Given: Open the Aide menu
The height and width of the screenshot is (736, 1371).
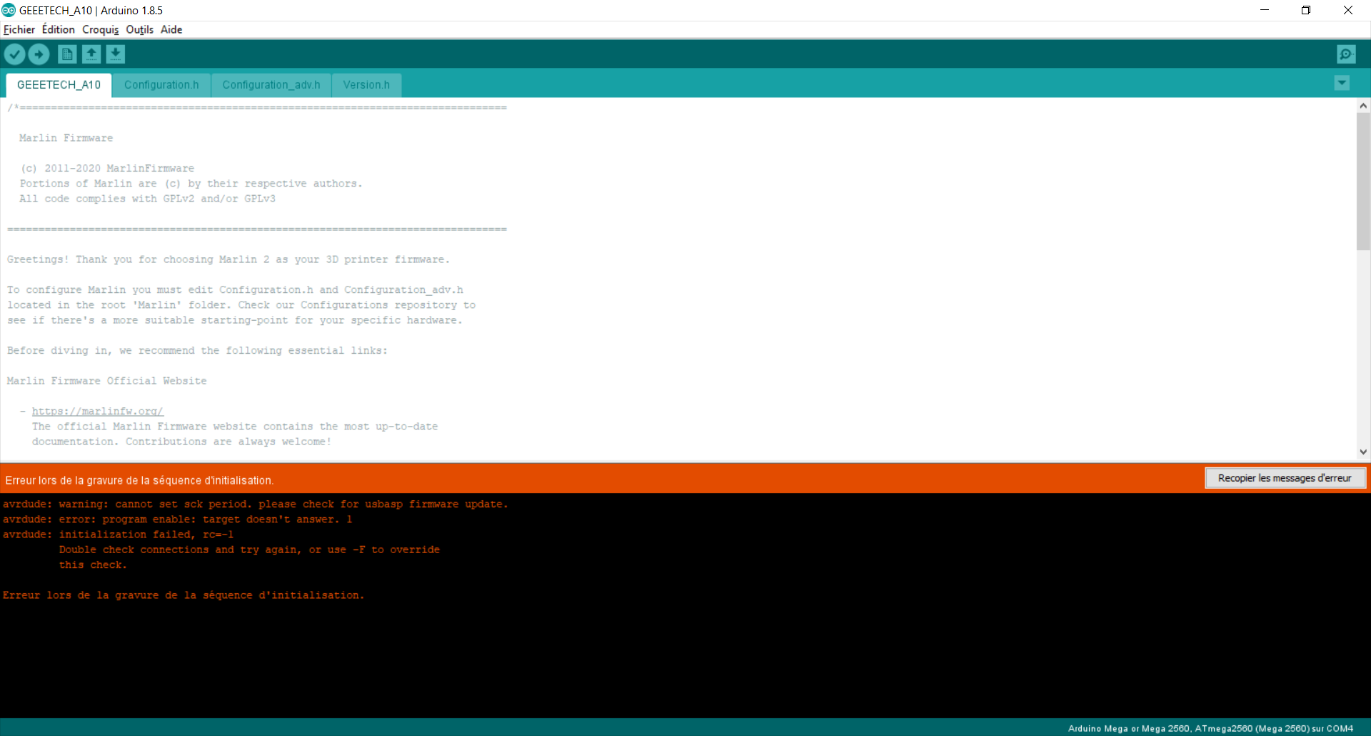Looking at the screenshot, I should click(171, 29).
